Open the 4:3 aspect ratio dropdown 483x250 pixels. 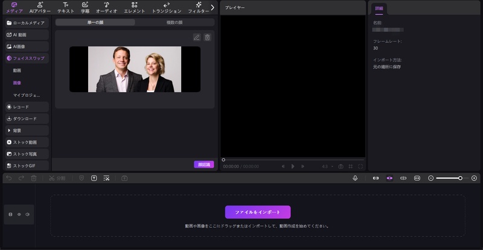coord(327,166)
